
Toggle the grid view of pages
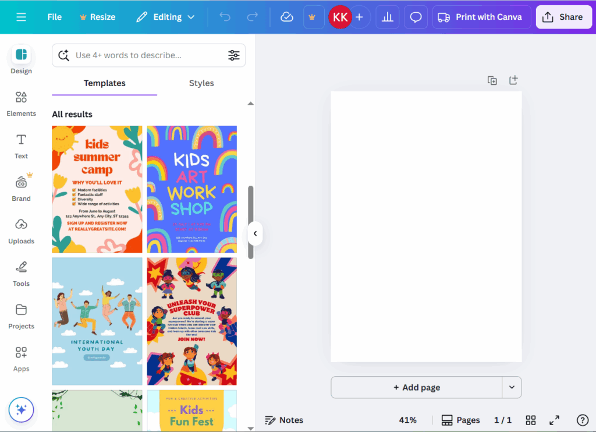click(x=531, y=420)
